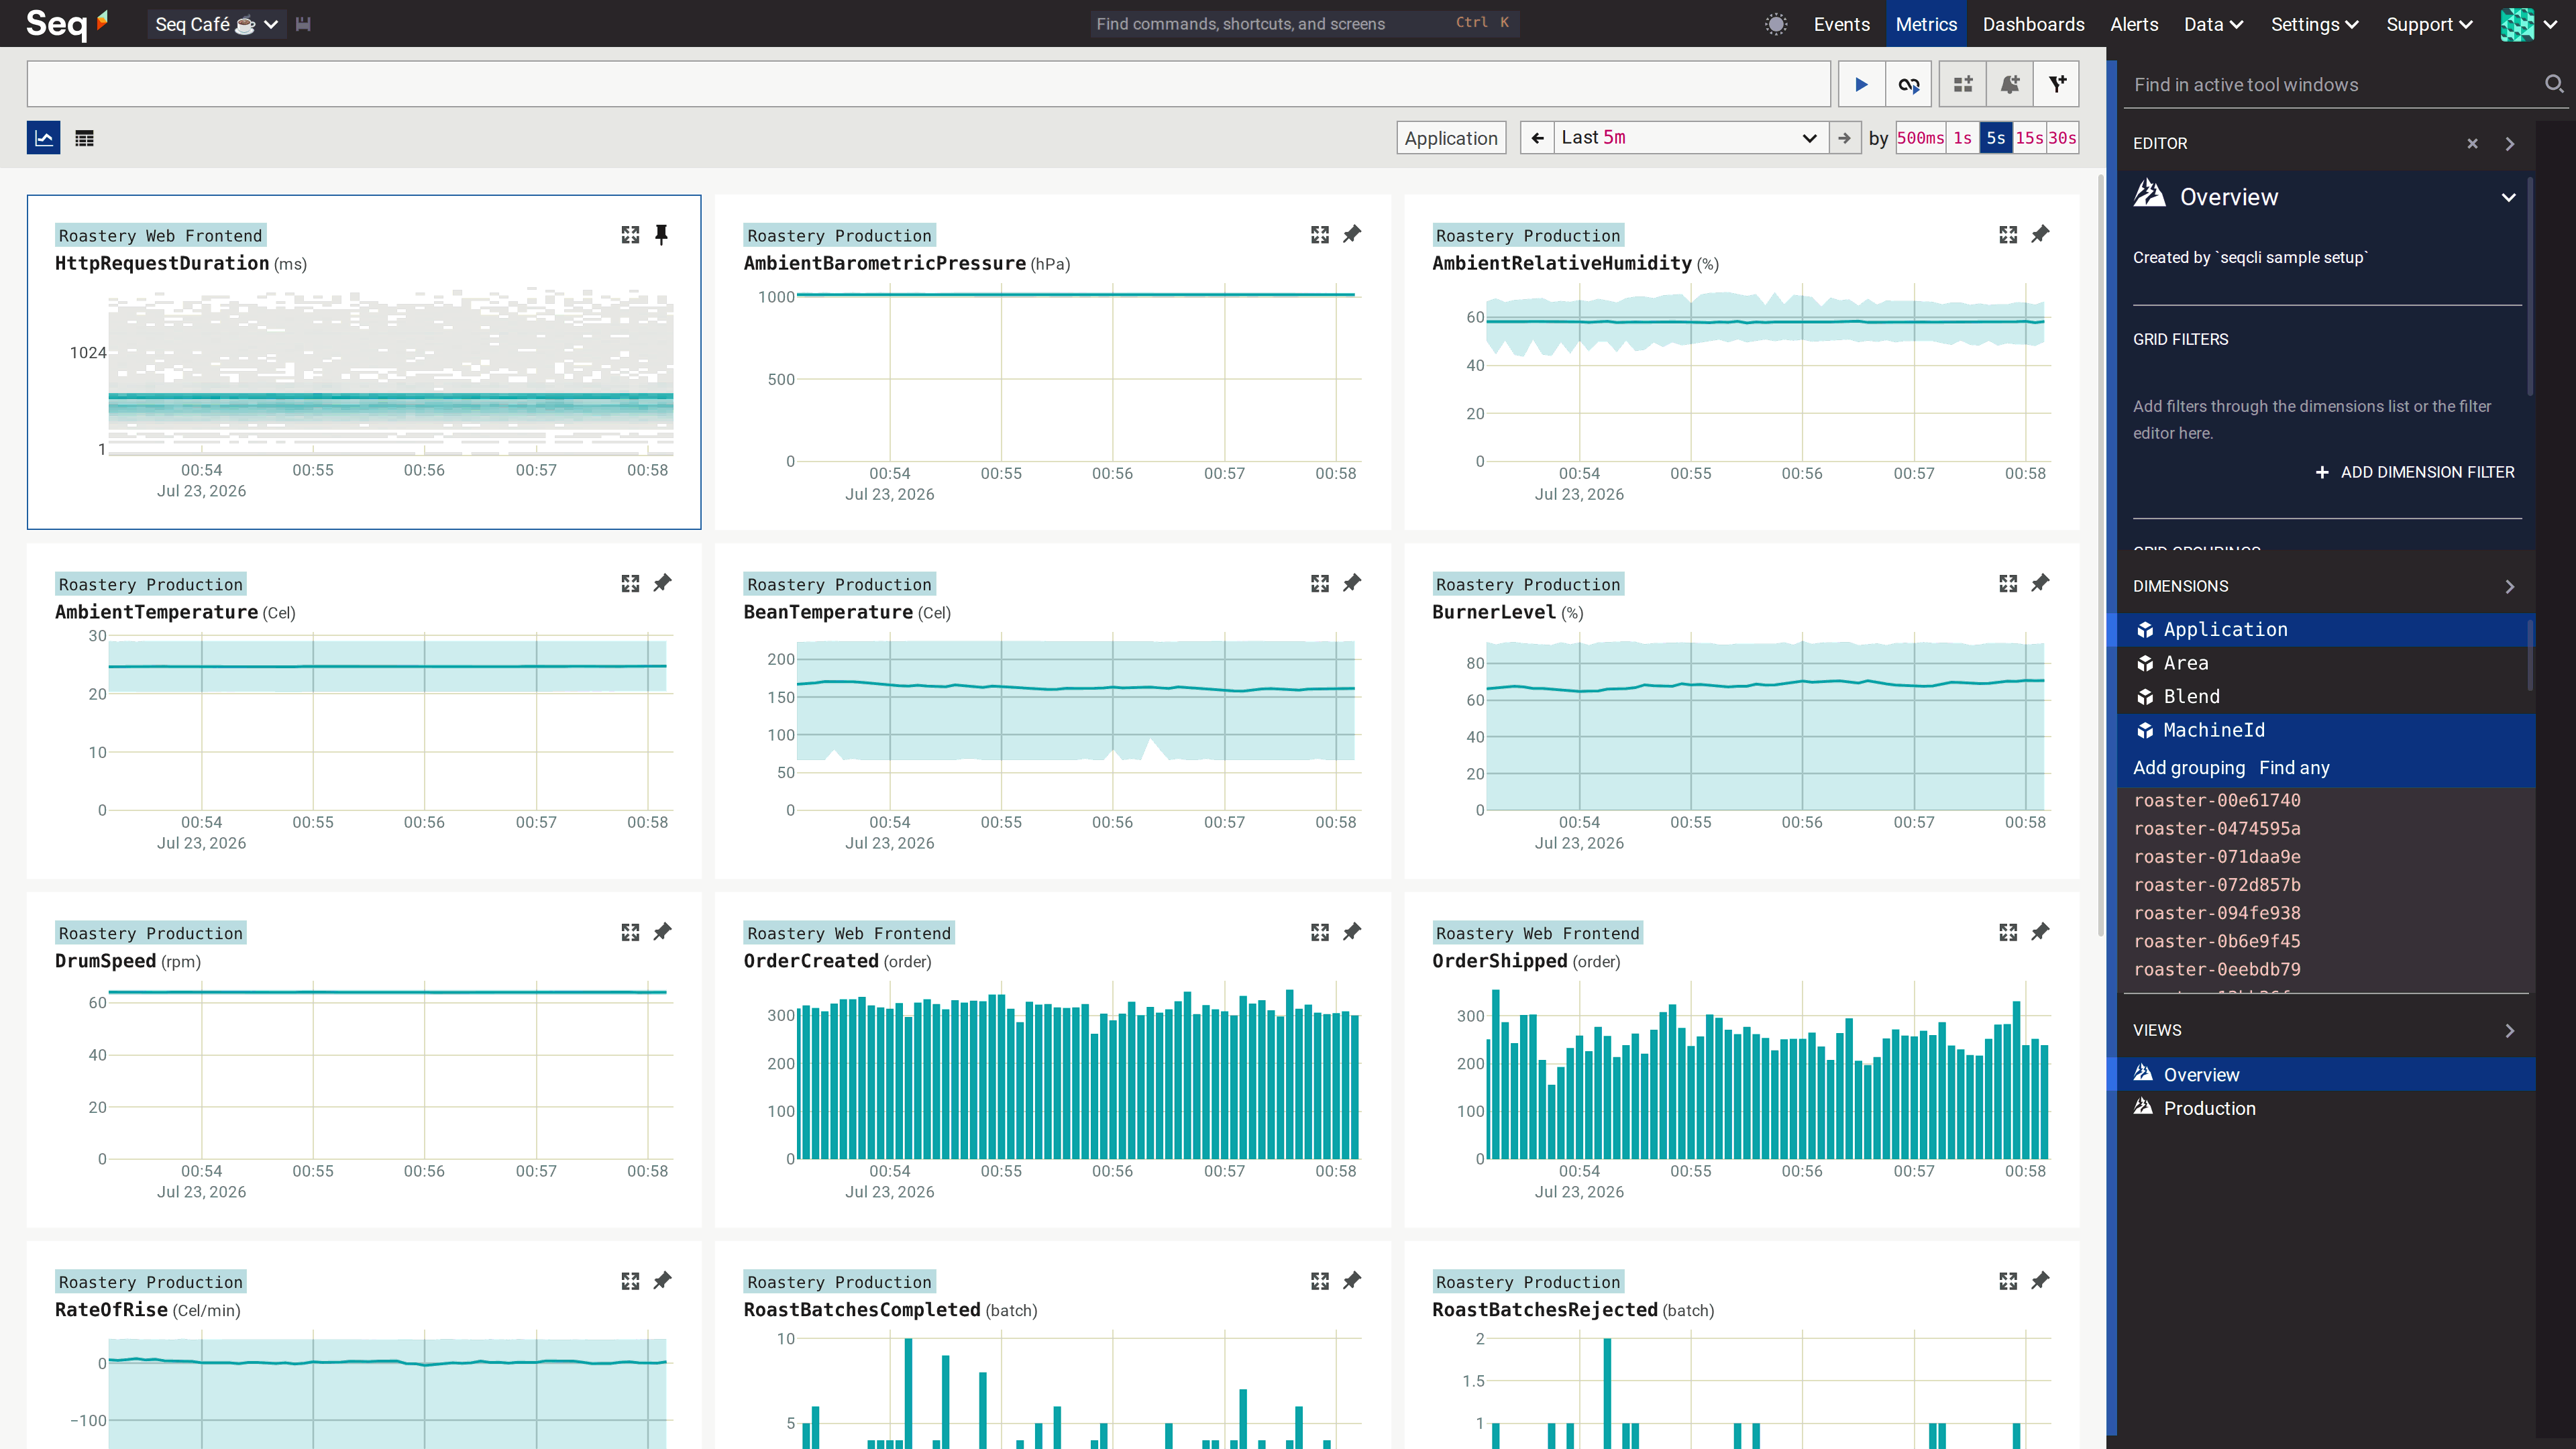Click the Find commands search field
The width and height of the screenshot is (2576, 1449).
click(1304, 23)
